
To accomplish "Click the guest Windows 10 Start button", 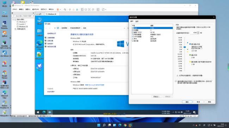I will (38, 112).
